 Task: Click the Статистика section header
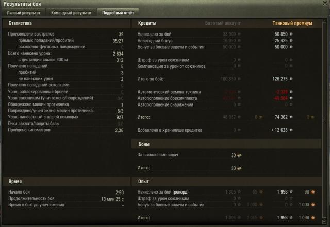(x=20, y=23)
